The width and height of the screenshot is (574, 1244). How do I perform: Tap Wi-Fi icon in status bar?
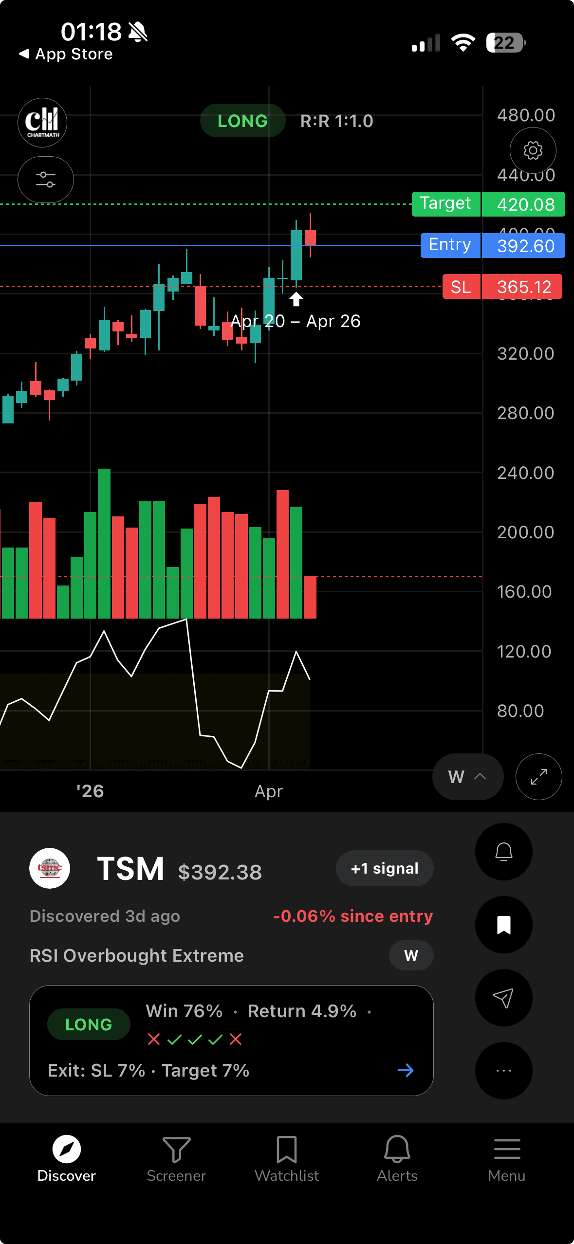click(463, 43)
